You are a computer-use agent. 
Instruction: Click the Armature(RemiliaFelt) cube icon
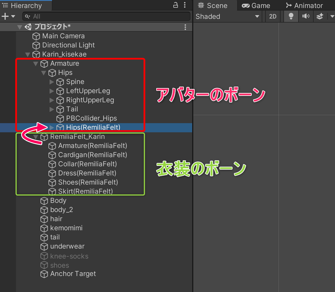[52, 146]
